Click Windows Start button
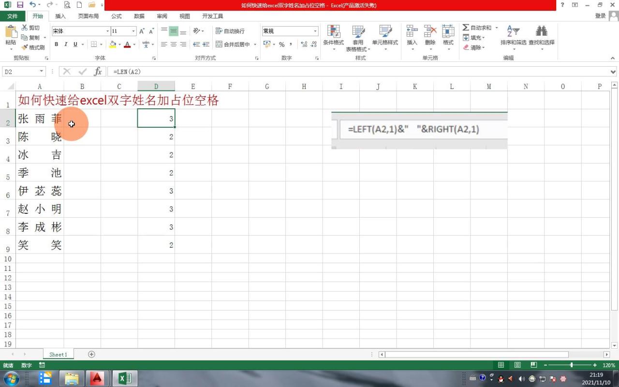Screen dimensions: 619x387 click(x=11, y=378)
